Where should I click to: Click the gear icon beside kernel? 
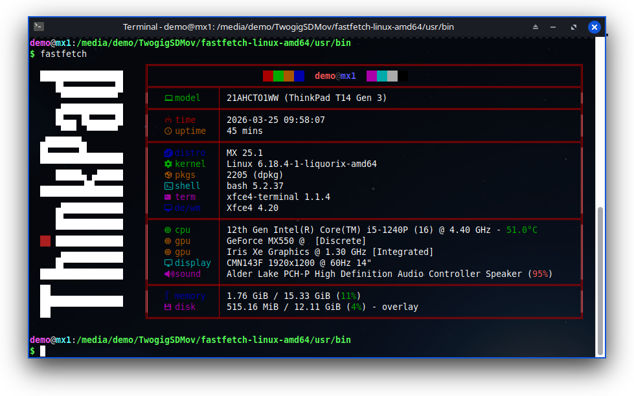point(168,164)
